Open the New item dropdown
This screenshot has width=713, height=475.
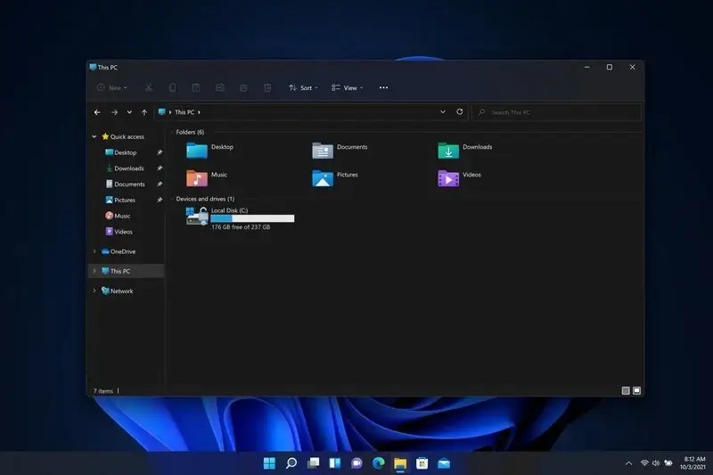pyautogui.click(x=112, y=87)
